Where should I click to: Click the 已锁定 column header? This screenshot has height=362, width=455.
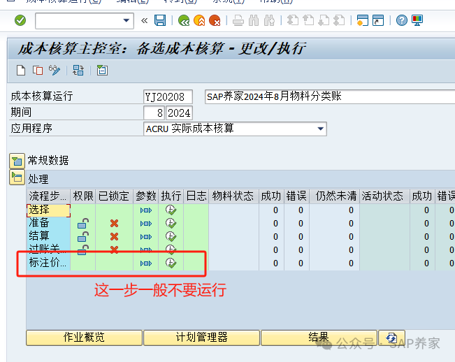114,196
